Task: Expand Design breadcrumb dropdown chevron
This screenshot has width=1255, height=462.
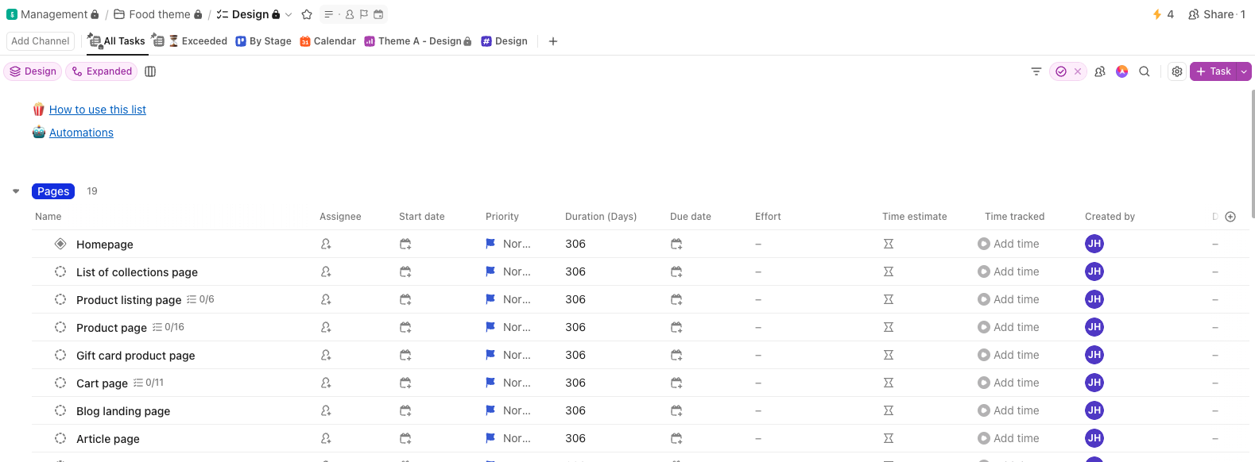Action: pyautogui.click(x=289, y=14)
